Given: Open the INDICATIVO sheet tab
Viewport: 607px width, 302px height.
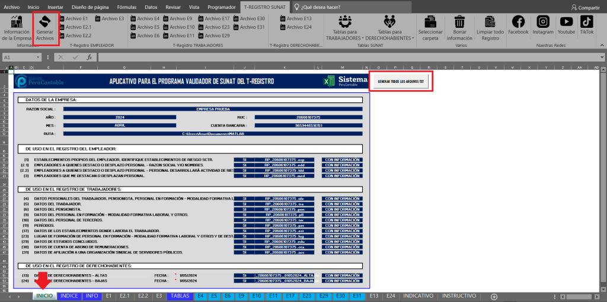Looking at the screenshot, I should [x=418, y=296].
